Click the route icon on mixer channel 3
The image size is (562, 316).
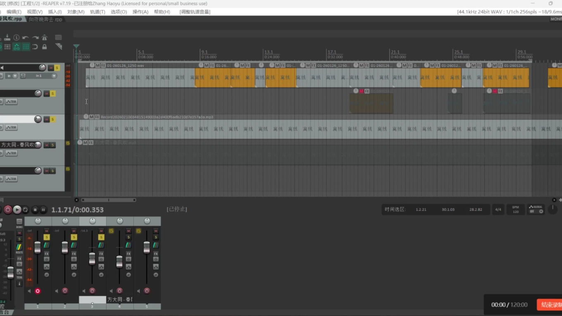(101, 245)
